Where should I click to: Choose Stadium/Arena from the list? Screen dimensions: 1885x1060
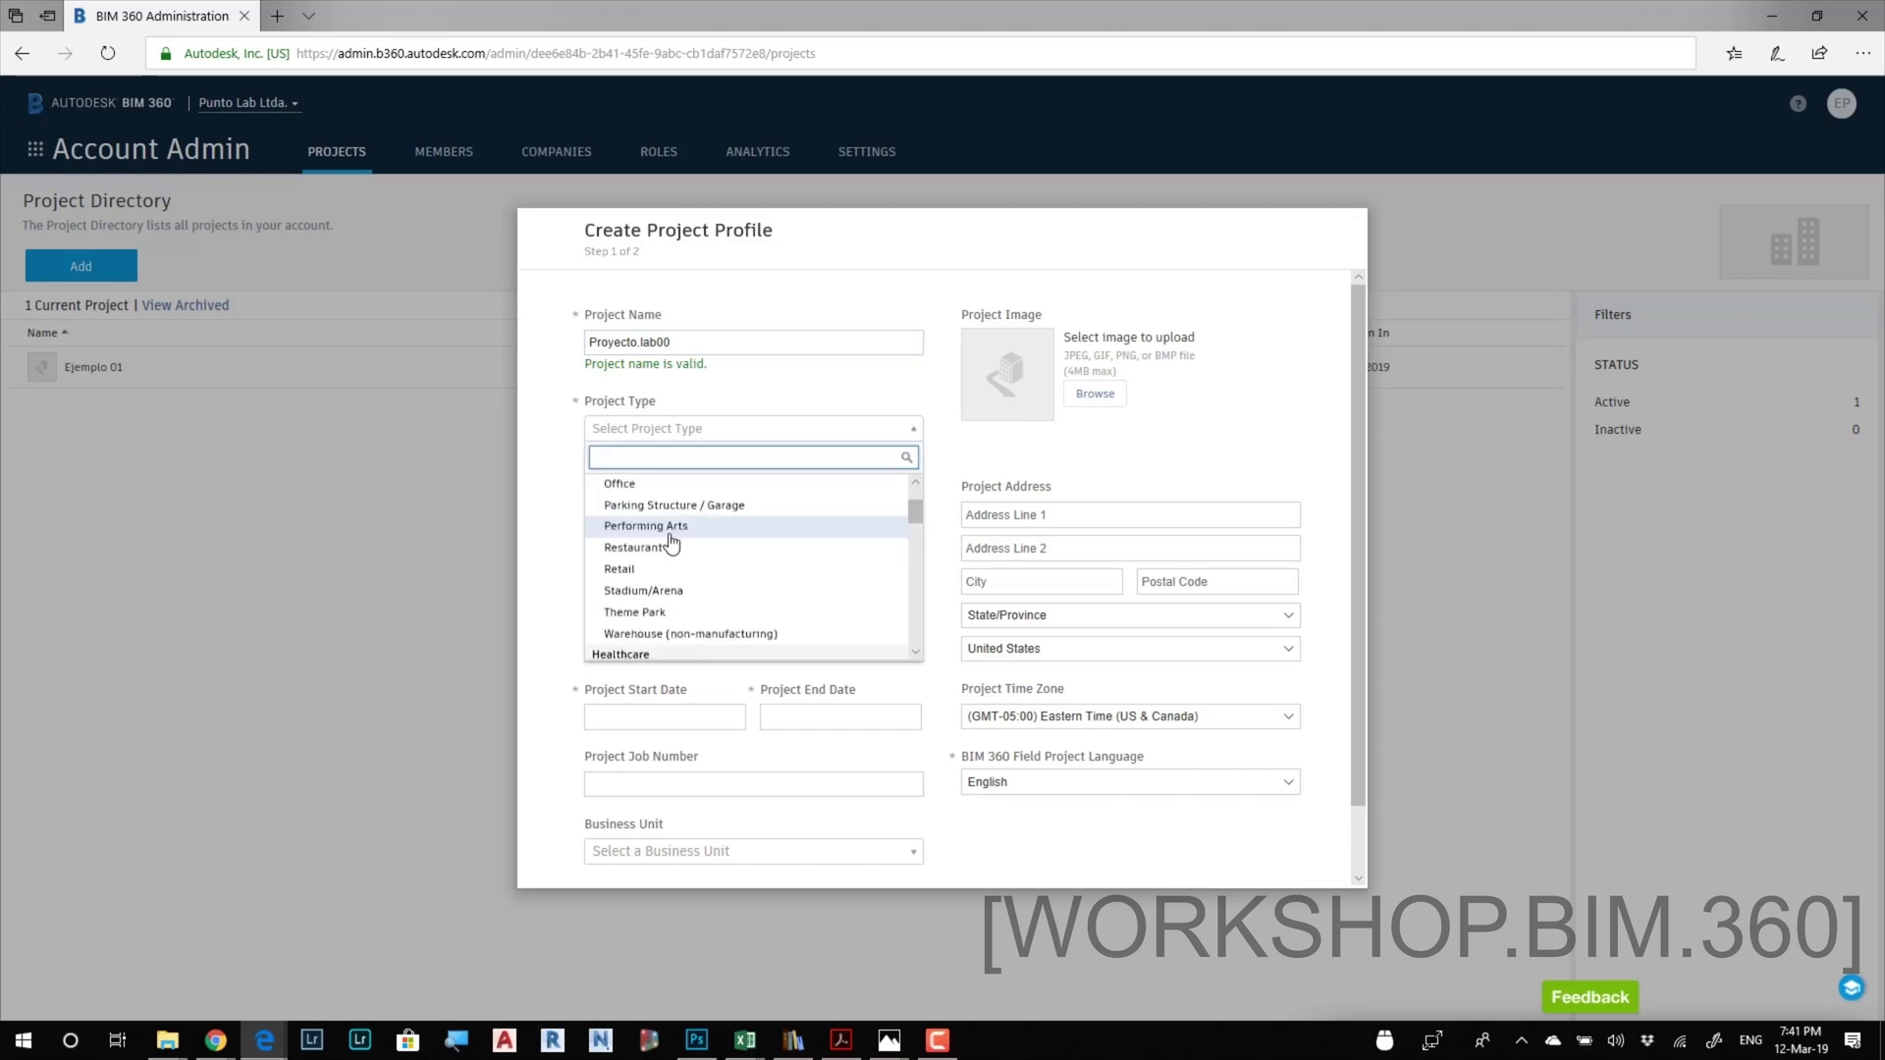[643, 591]
